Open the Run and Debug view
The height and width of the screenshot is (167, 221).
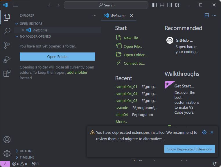[7, 59]
